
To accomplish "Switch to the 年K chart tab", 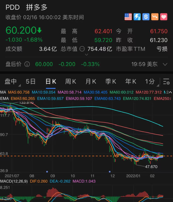I will pos(131,81).
